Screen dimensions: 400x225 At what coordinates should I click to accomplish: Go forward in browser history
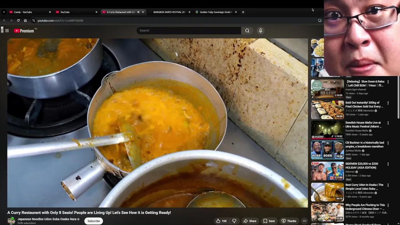[x=11, y=21]
